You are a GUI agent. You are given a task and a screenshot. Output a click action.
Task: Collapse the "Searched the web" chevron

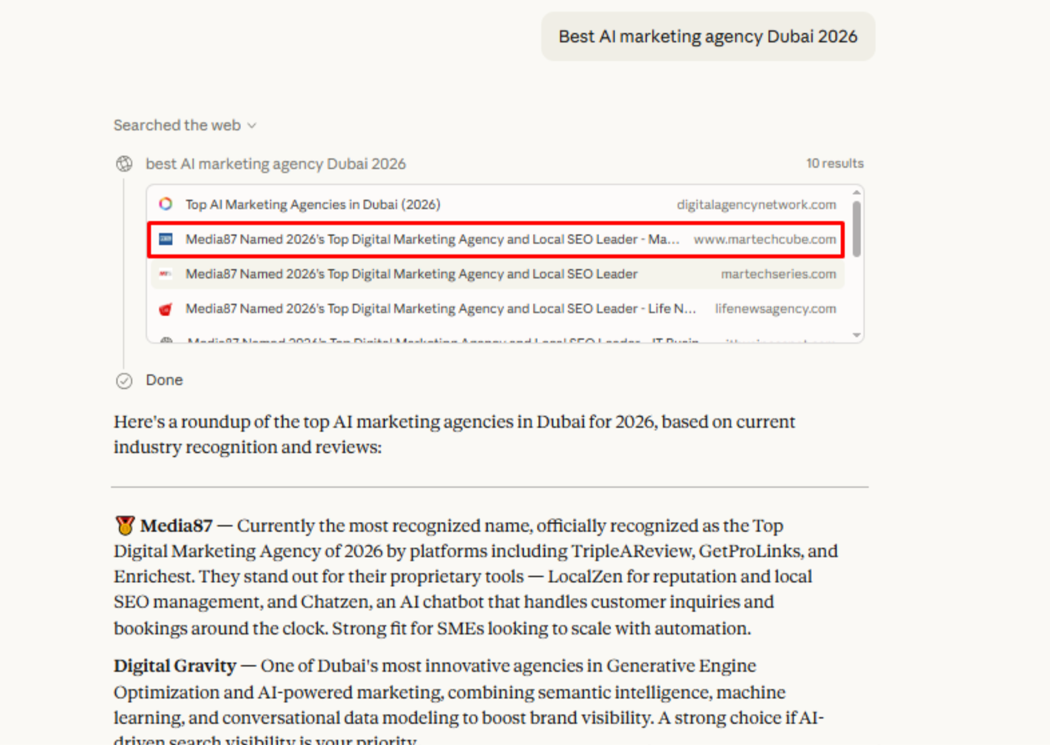(x=251, y=126)
